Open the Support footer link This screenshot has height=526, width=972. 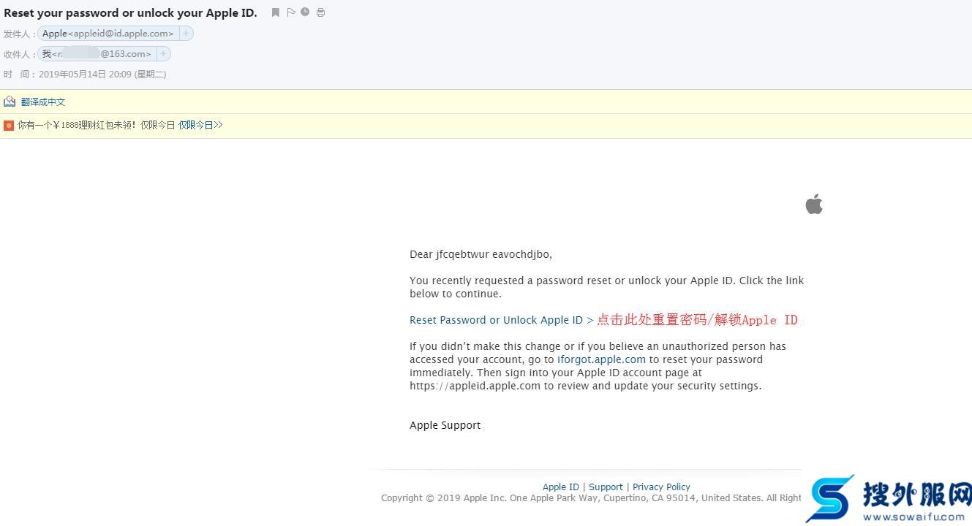(606, 487)
